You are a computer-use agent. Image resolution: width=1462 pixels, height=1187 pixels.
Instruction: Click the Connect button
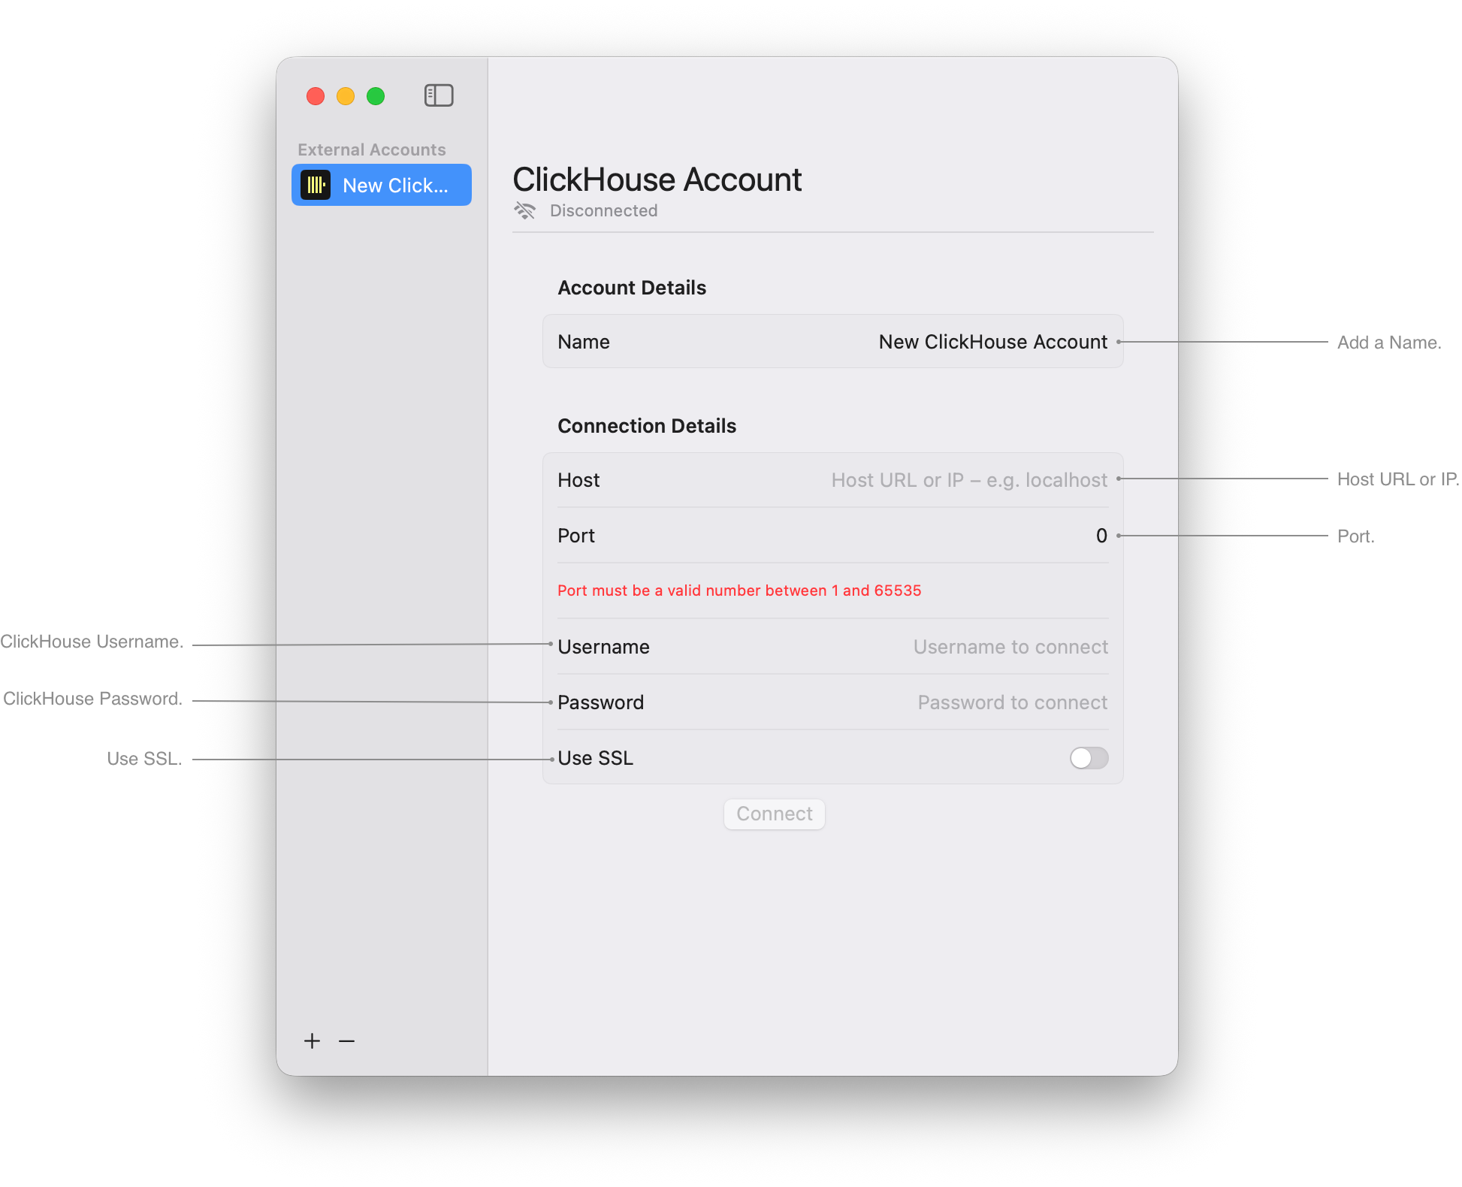pyautogui.click(x=774, y=814)
